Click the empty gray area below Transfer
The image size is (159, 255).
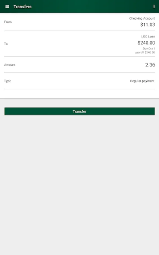[79, 184]
